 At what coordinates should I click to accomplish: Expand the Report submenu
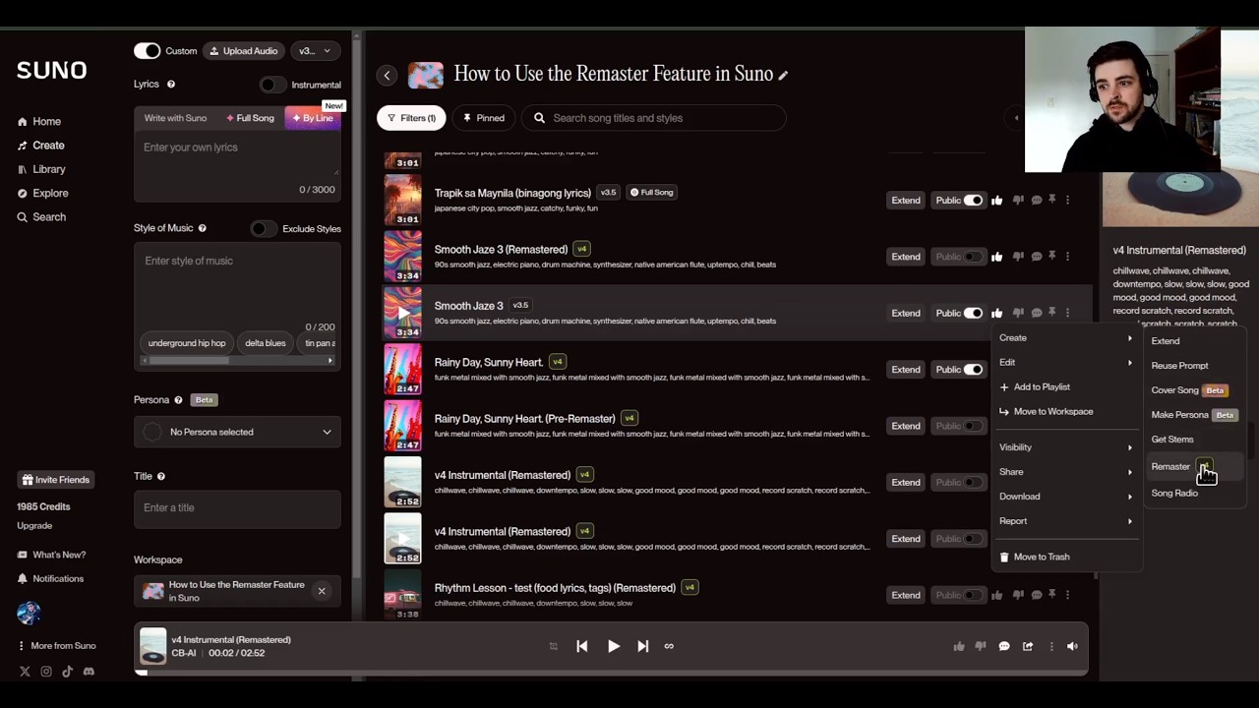[1067, 521]
